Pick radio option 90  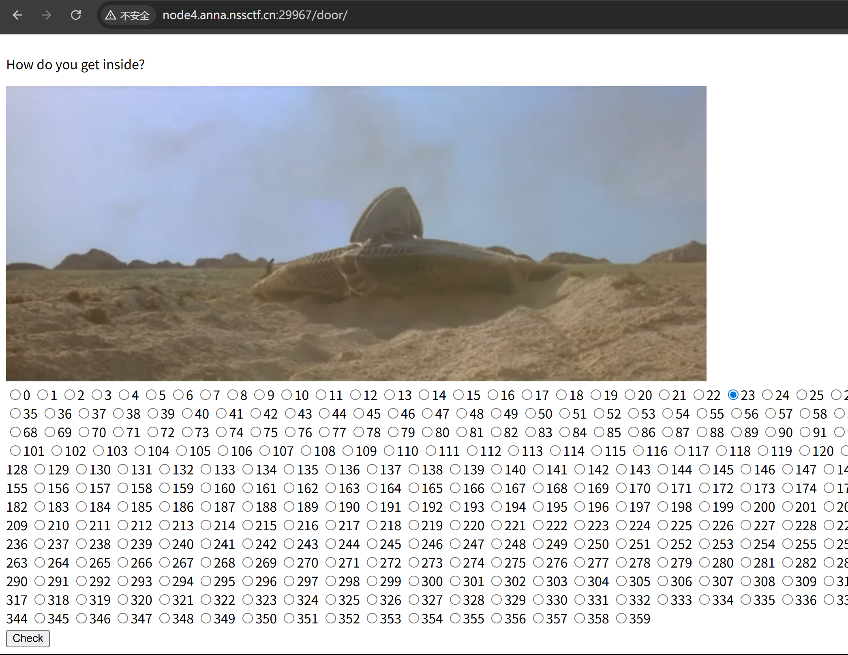(771, 432)
